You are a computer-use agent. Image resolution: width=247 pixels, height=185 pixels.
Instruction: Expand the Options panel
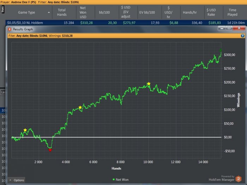16,180
